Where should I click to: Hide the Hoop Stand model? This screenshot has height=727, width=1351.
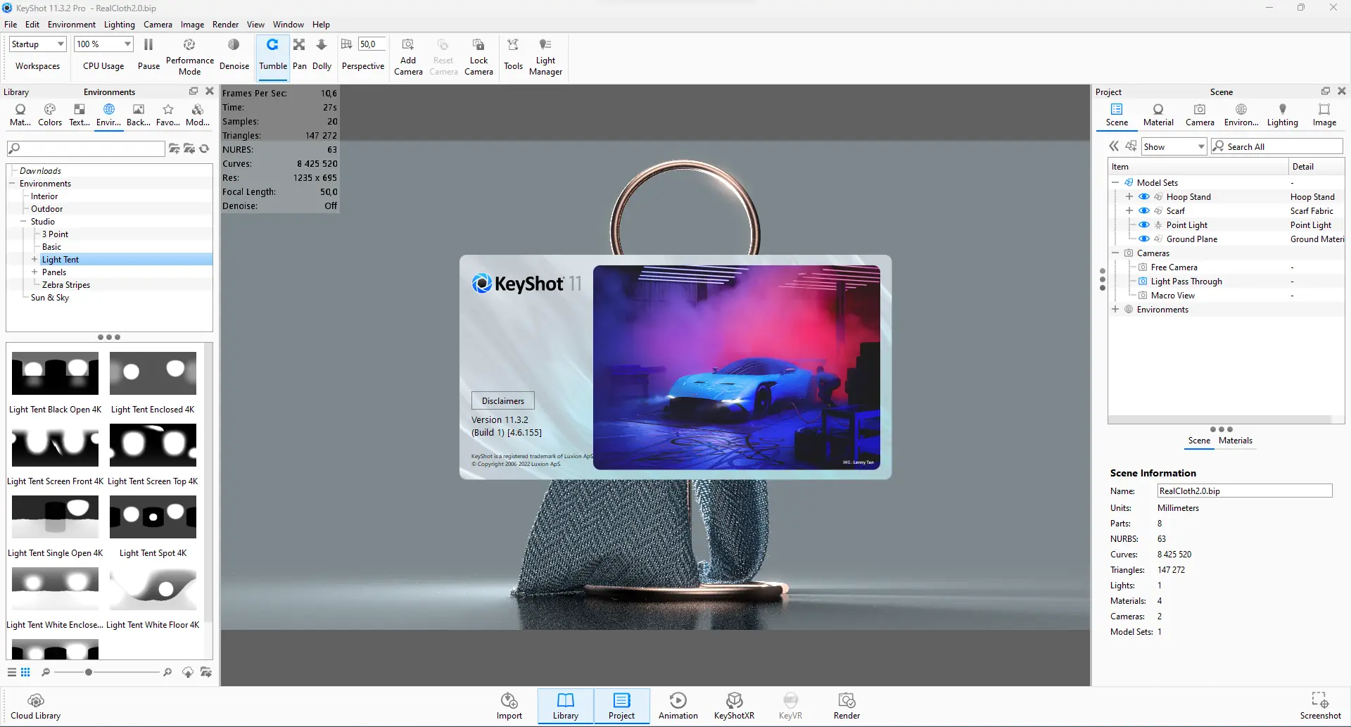coord(1144,197)
